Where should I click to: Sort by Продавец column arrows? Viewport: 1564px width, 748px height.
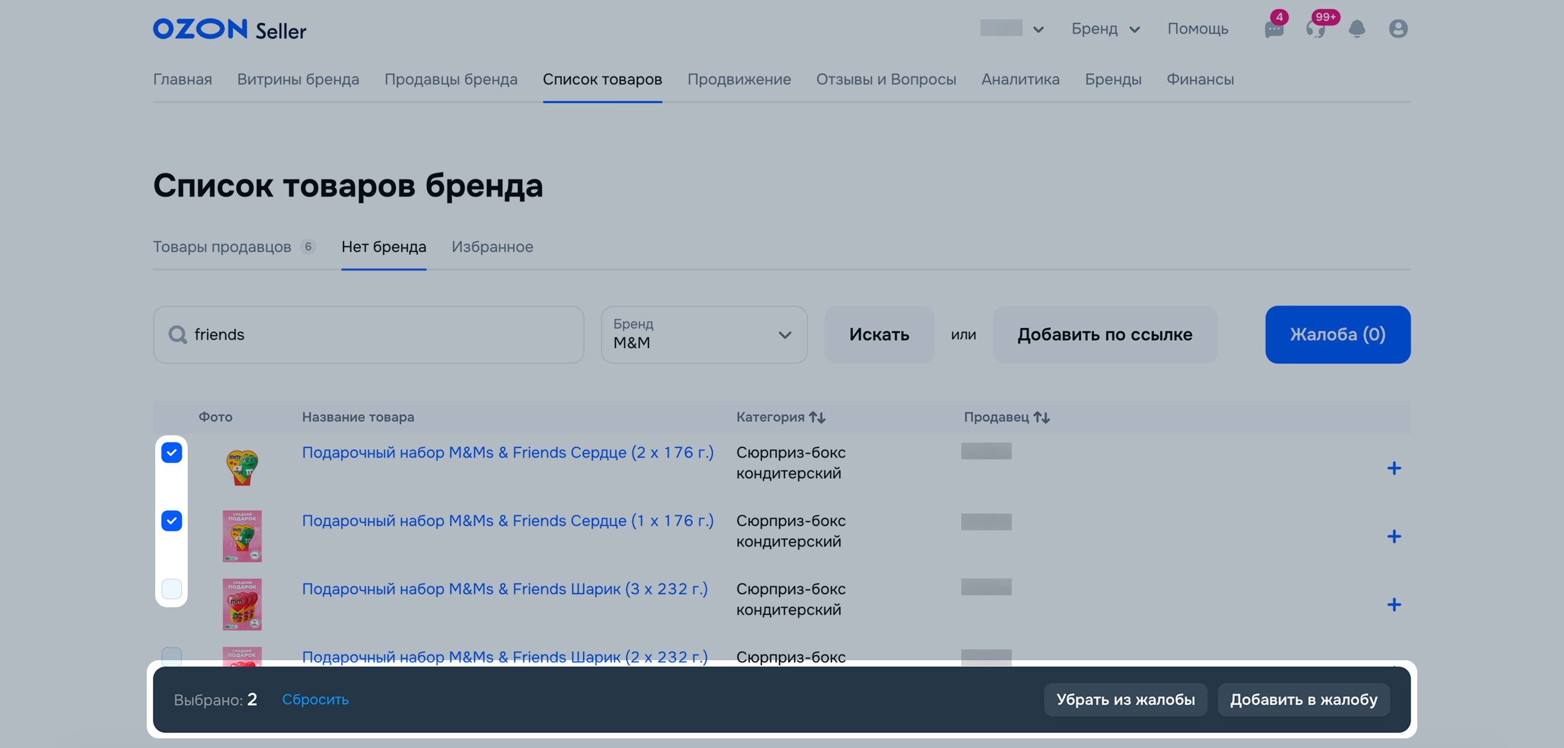tap(1041, 417)
